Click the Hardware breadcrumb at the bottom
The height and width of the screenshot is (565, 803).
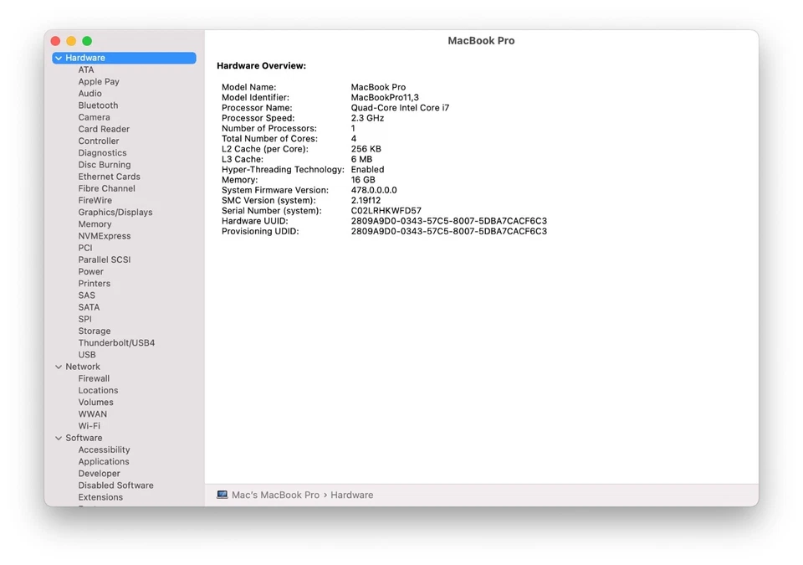(x=351, y=495)
